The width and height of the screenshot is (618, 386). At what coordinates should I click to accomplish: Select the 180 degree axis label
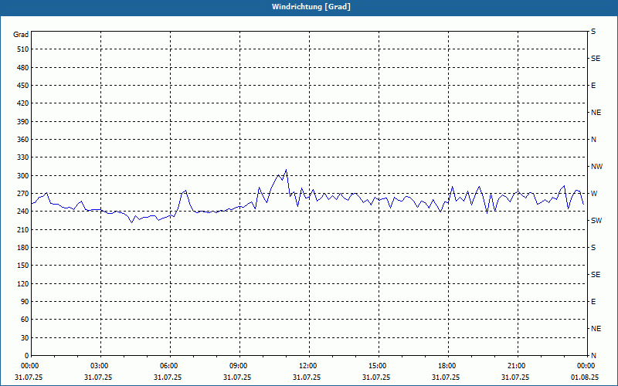point(23,248)
